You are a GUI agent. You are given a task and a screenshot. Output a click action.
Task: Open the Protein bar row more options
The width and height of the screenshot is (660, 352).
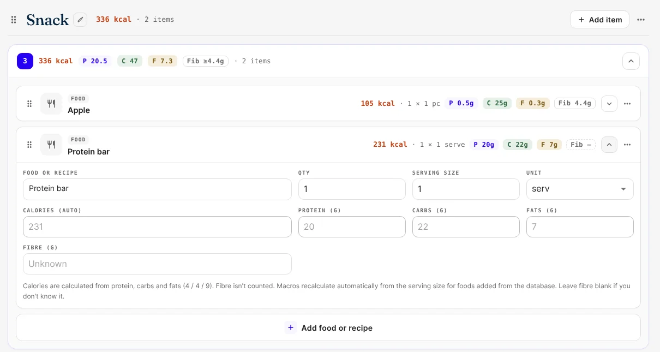tap(627, 145)
